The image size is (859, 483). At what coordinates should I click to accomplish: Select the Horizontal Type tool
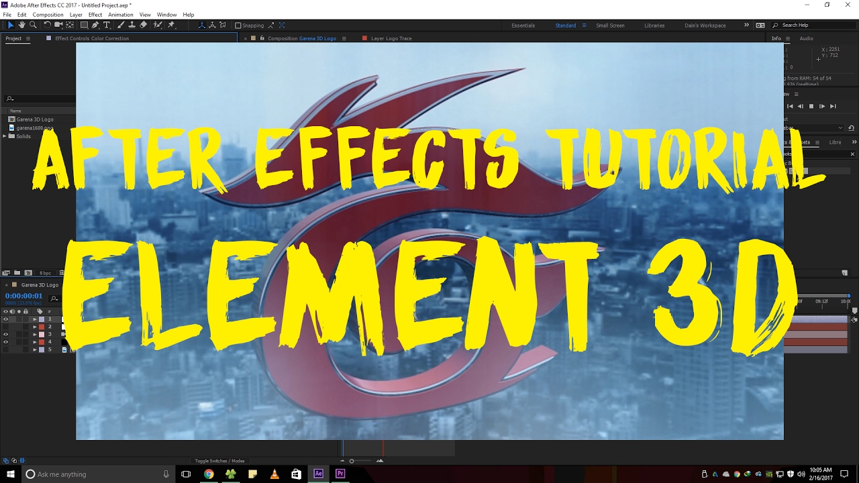click(107, 25)
